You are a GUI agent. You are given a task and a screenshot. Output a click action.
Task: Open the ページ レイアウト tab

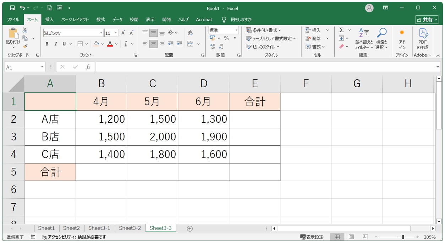75,20
